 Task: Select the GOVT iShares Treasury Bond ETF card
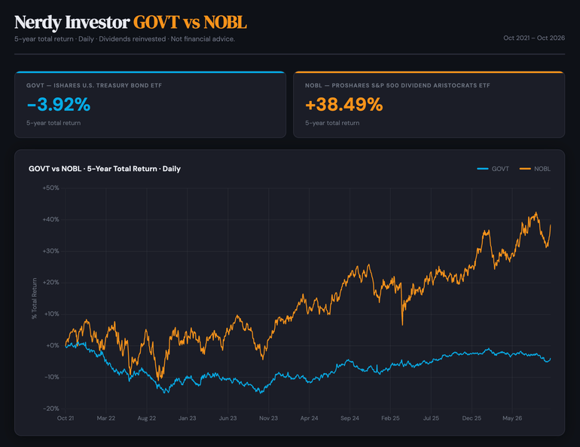pyautogui.click(x=150, y=105)
